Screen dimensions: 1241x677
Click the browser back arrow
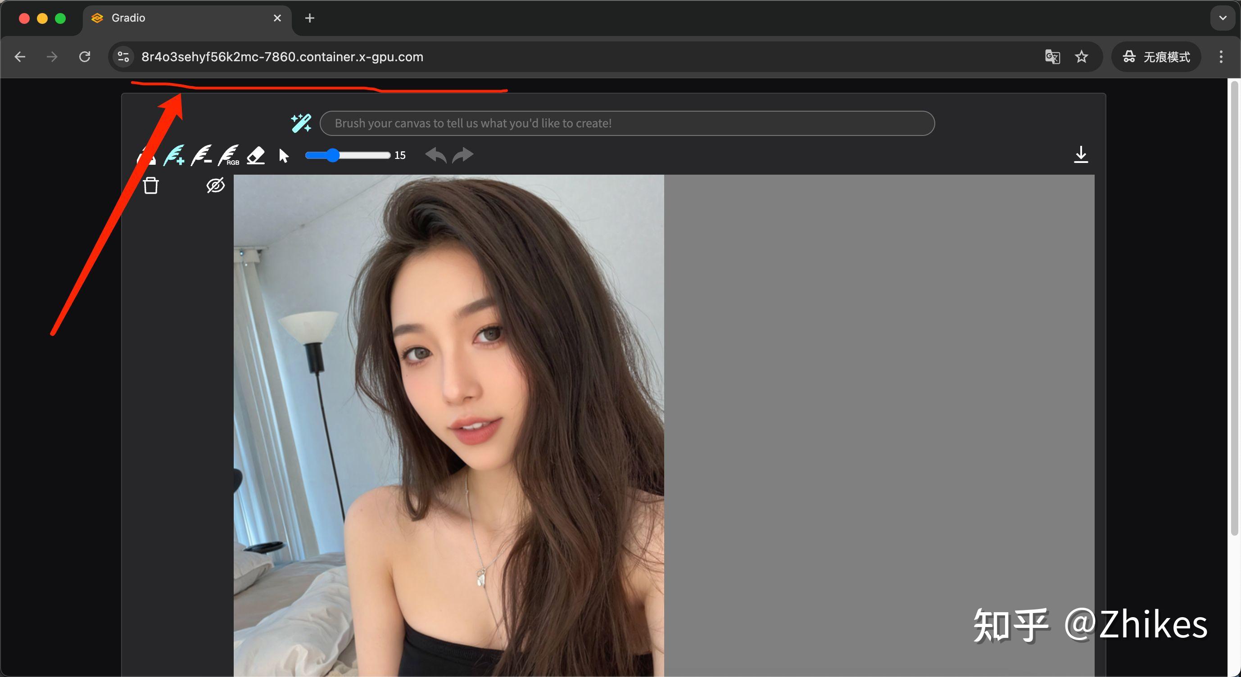point(20,57)
